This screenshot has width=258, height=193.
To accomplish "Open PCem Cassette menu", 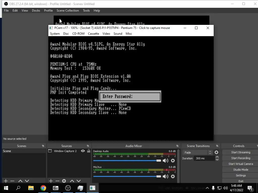I will [x=93, y=34].
